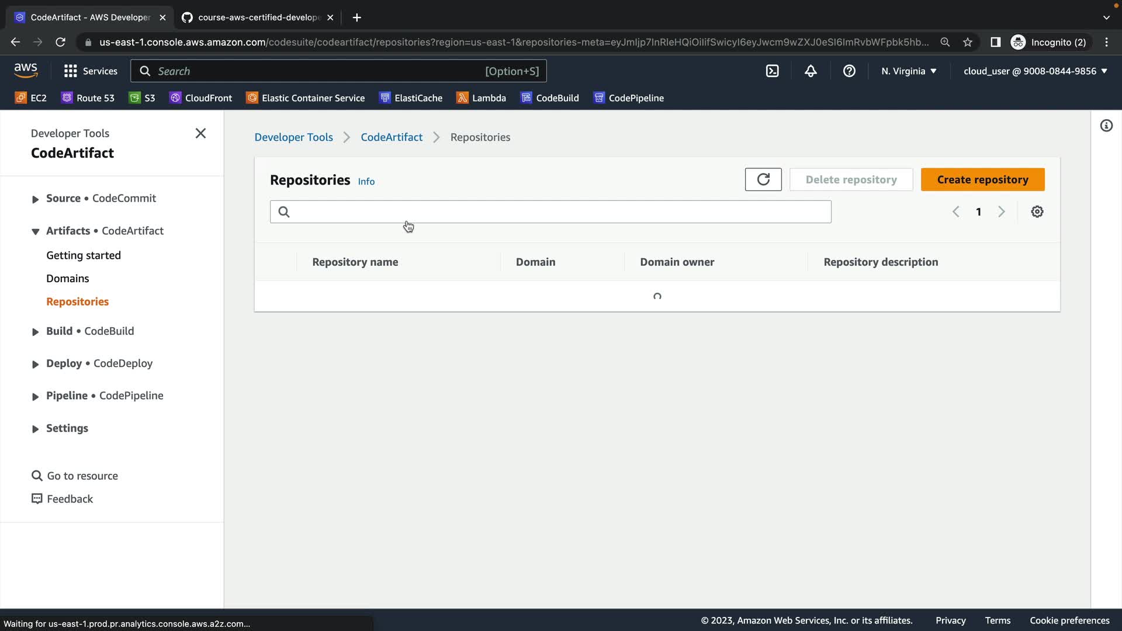Open the CodePipeline favorites shortcut
The image size is (1122, 631).
(629, 98)
